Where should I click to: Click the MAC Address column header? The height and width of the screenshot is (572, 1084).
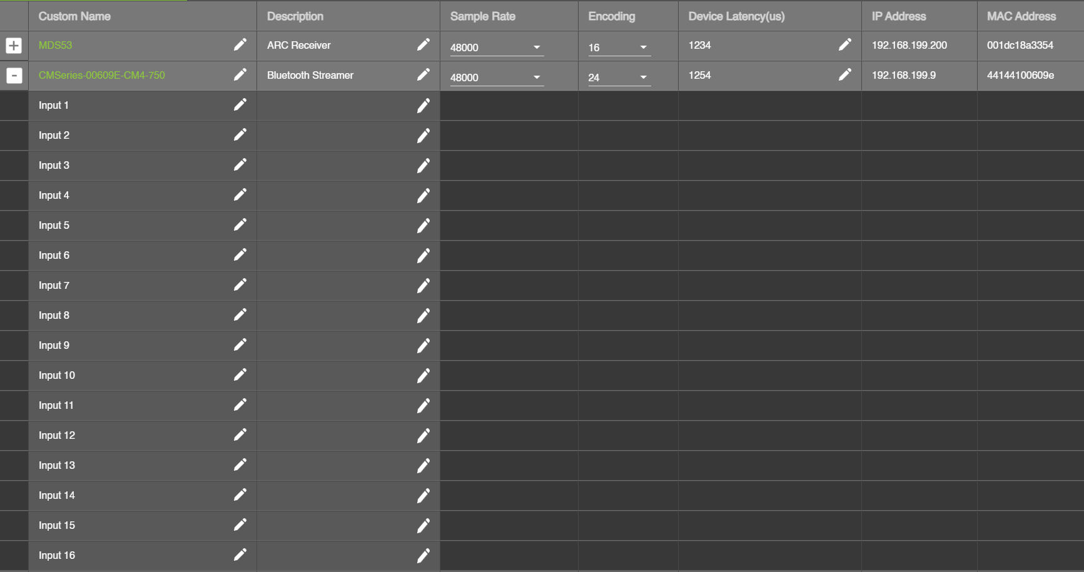tap(1021, 16)
